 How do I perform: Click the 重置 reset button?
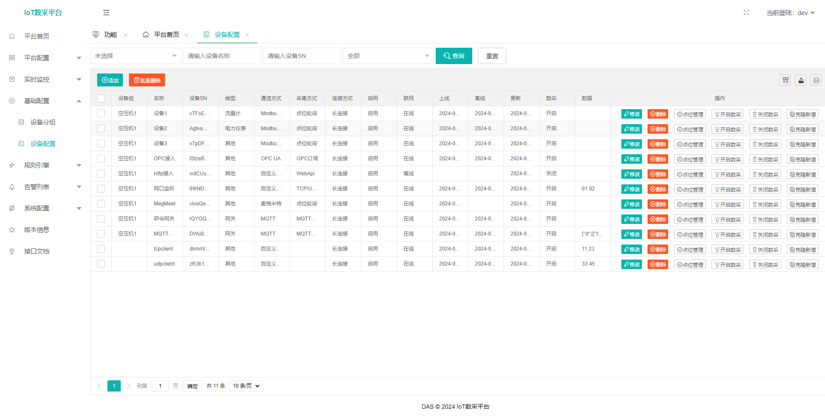coord(492,56)
